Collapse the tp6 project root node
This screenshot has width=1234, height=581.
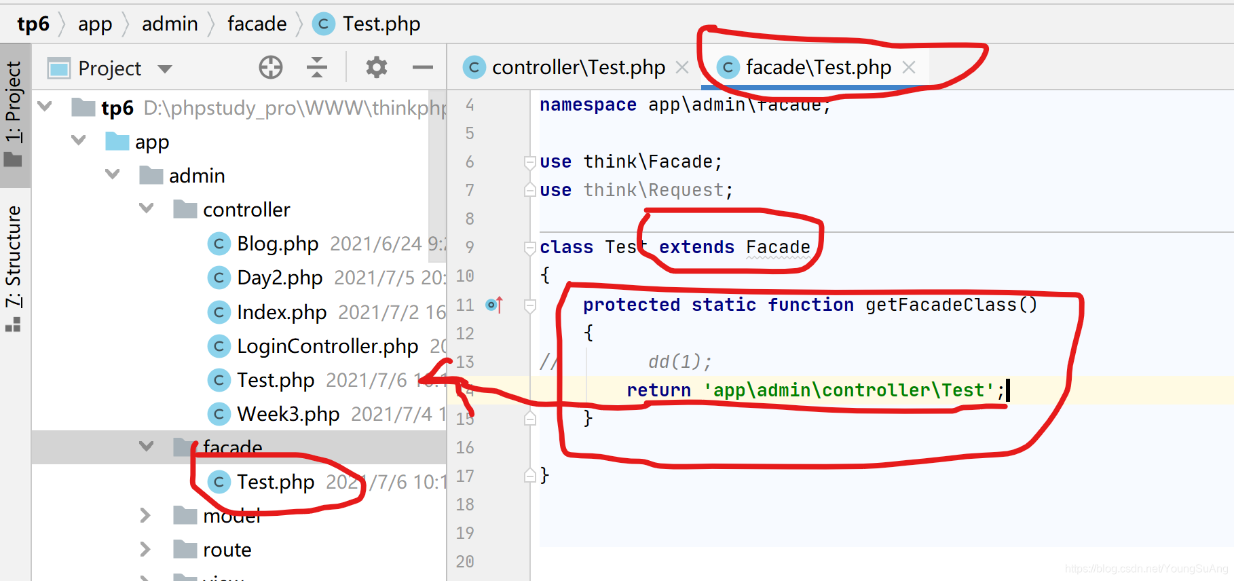coord(45,107)
